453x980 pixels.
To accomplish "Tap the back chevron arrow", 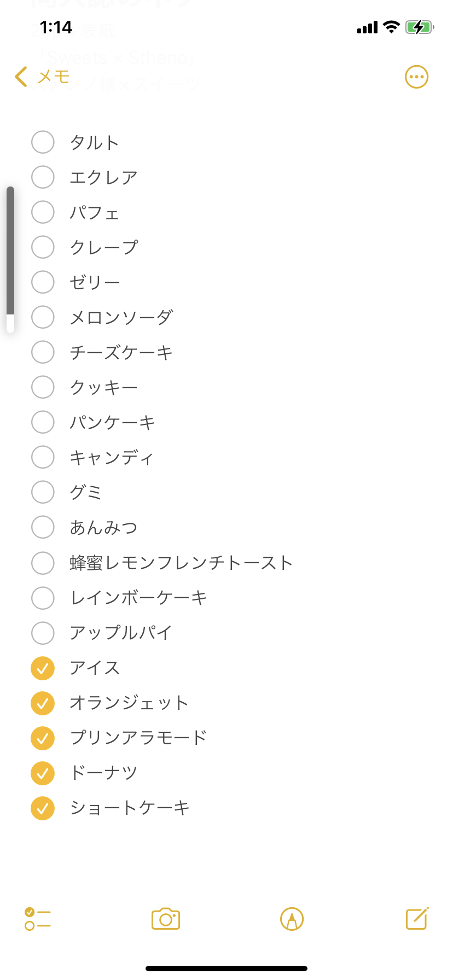I will point(21,77).
